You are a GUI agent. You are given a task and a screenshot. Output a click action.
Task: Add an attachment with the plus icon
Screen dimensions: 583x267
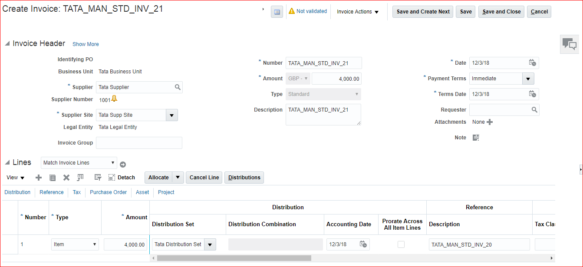pyautogui.click(x=490, y=122)
